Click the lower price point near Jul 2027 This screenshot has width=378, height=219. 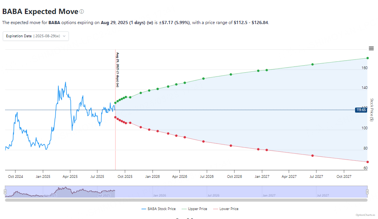point(313,156)
